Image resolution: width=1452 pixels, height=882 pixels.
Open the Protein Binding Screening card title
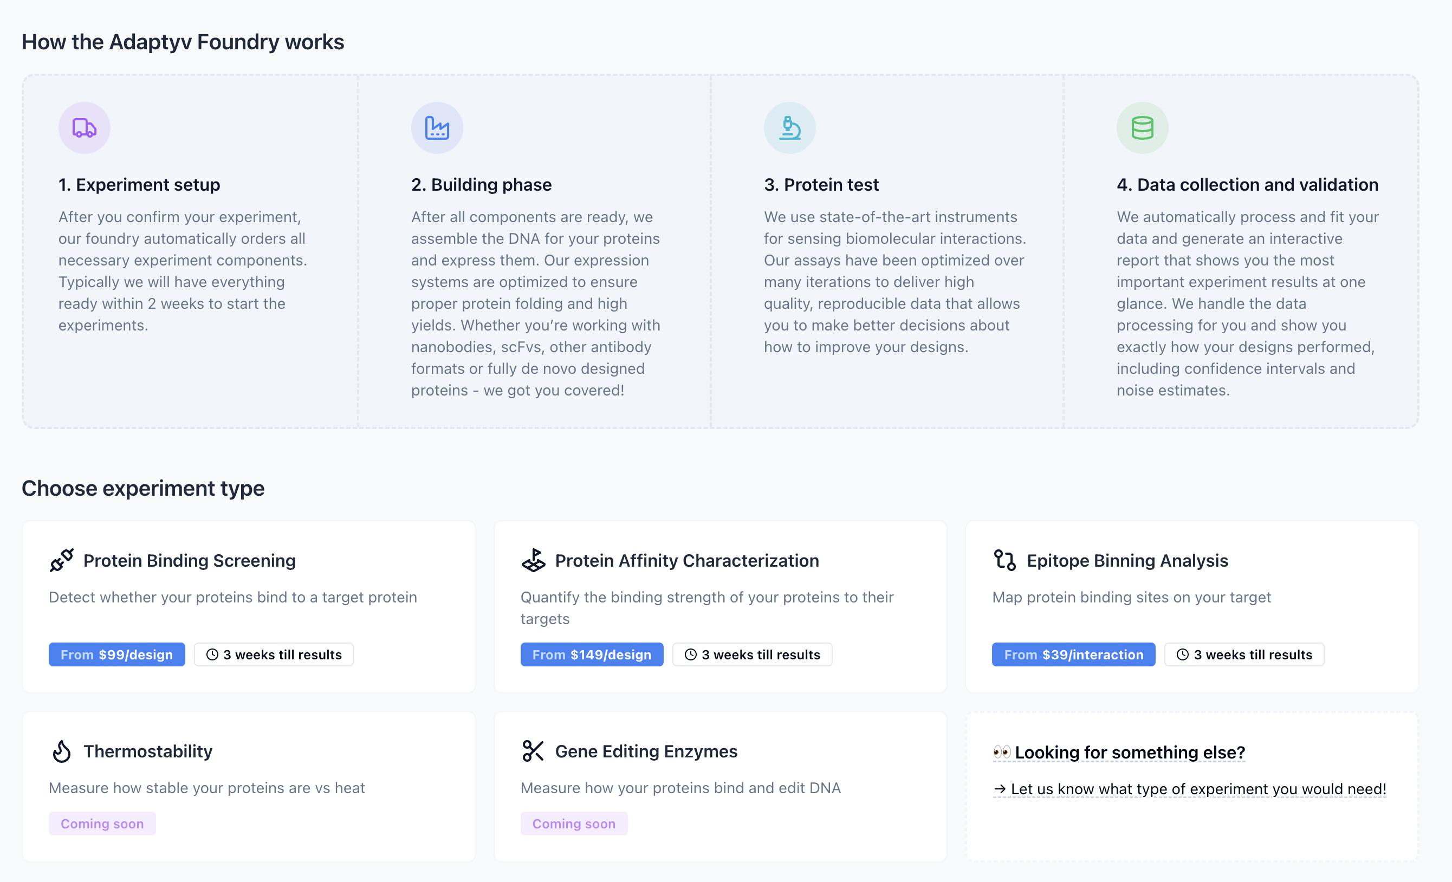[189, 560]
